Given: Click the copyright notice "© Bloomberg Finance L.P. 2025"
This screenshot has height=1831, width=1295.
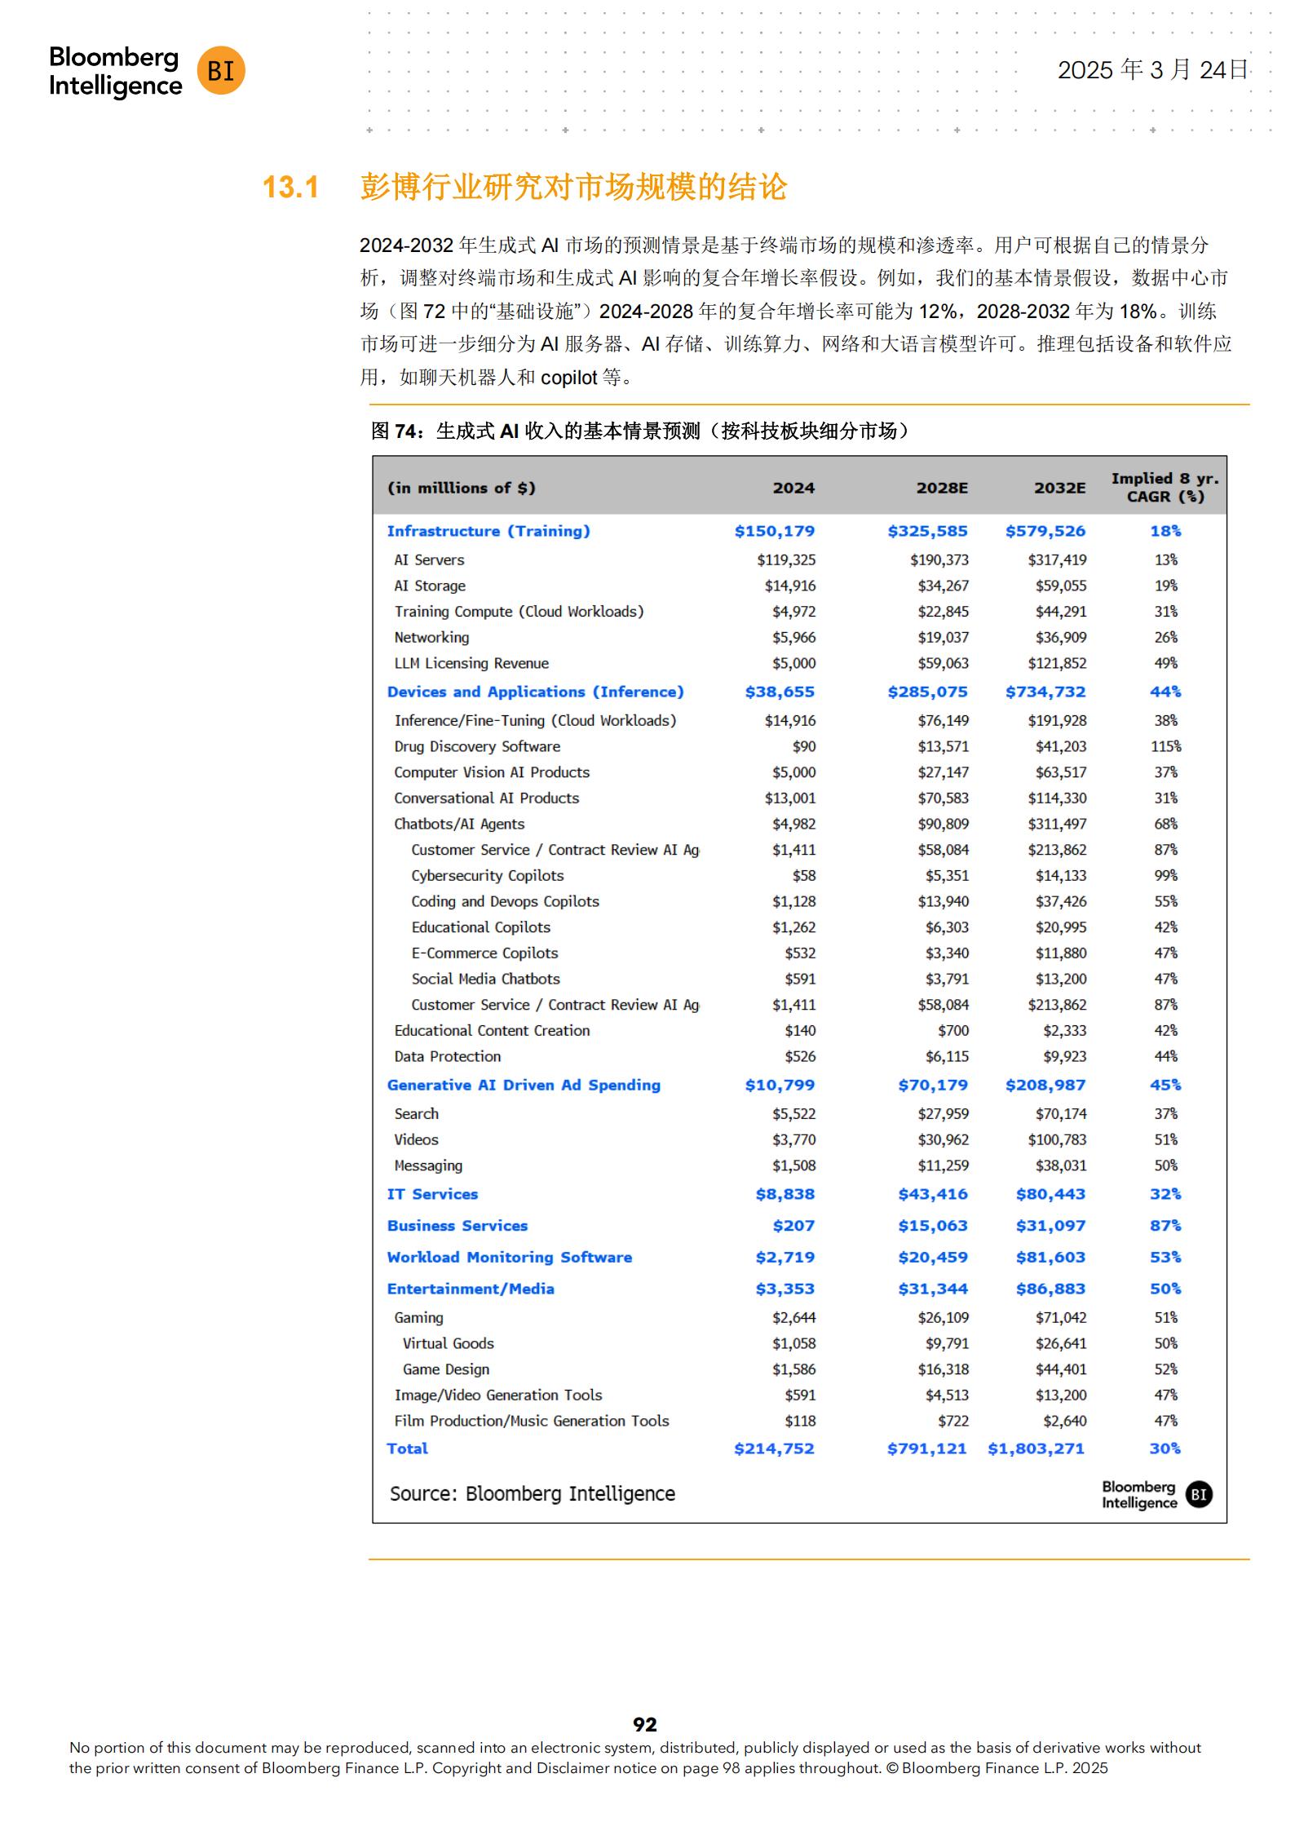Looking at the screenshot, I should [x=997, y=1768].
